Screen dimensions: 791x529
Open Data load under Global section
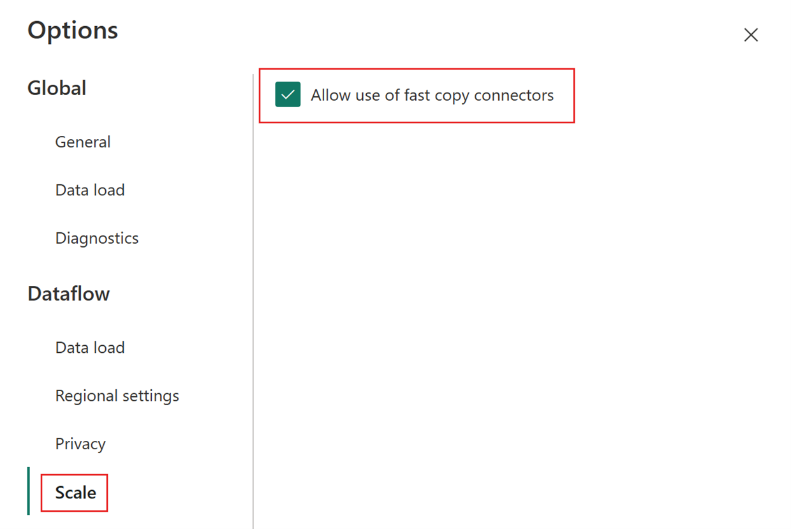[90, 190]
